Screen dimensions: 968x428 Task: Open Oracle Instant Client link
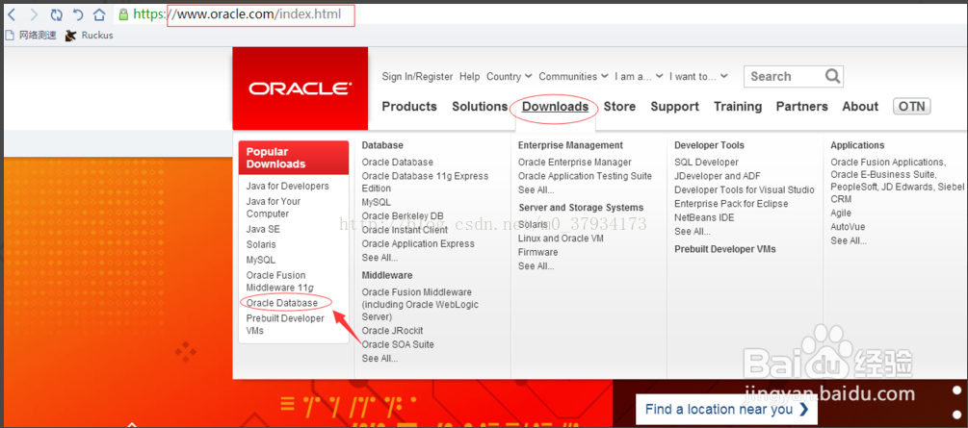[405, 230]
